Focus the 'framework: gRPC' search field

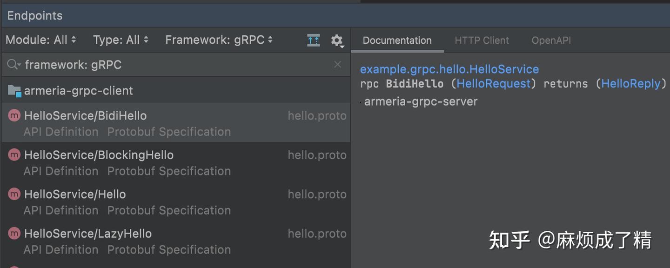coord(176,65)
